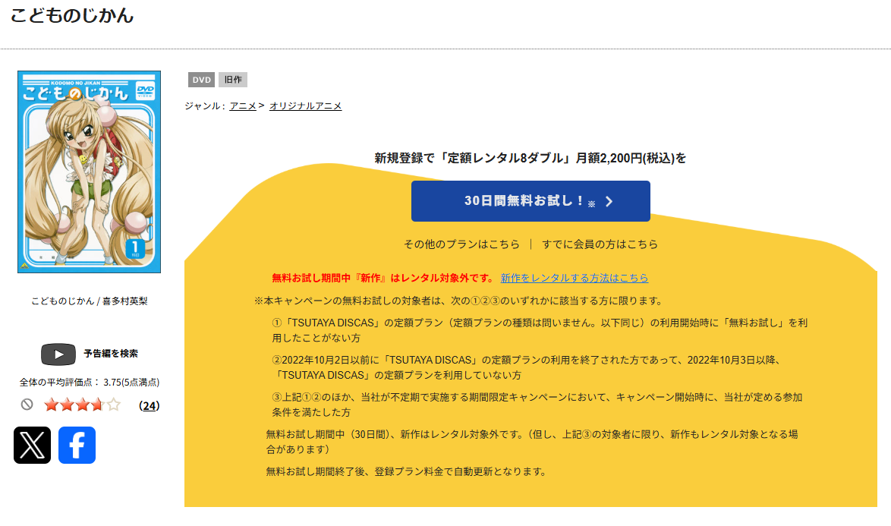Click the 予告編を検索 label
Image resolution: width=891 pixels, height=526 pixels.
pos(111,353)
